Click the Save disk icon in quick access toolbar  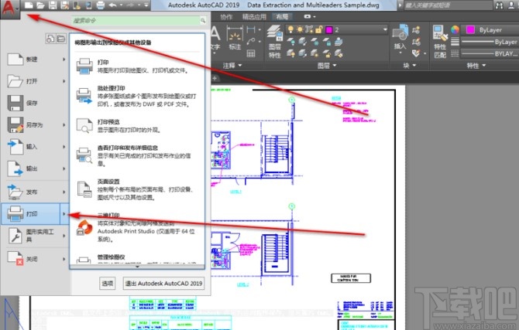(x=53, y=5)
